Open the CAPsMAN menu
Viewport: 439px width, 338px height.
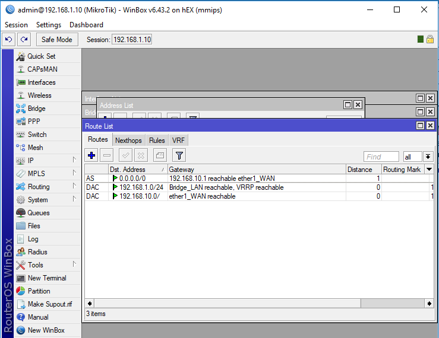click(x=47, y=69)
